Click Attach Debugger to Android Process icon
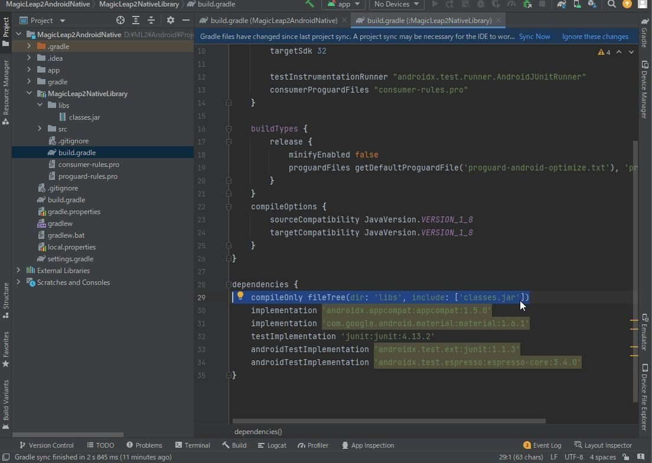The image size is (652, 463). [x=527, y=4]
